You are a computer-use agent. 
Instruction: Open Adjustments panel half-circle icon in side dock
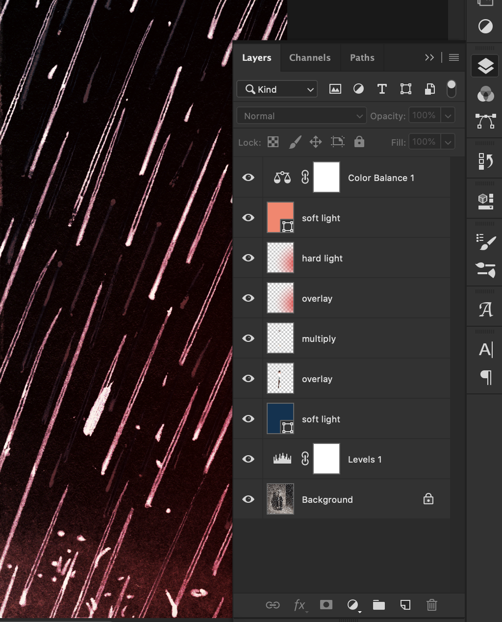485,26
